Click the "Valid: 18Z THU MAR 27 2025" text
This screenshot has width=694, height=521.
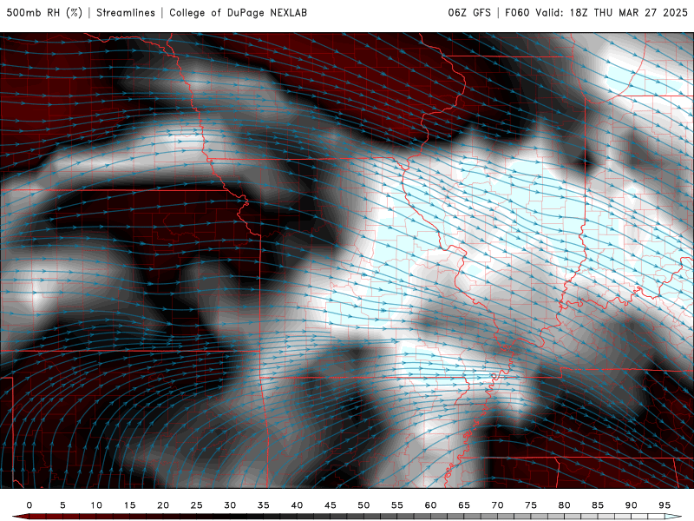point(612,13)
